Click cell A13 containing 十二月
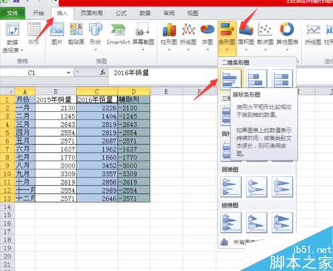The width and height of the screenshot is (333, 271). (x=25, y=199)
